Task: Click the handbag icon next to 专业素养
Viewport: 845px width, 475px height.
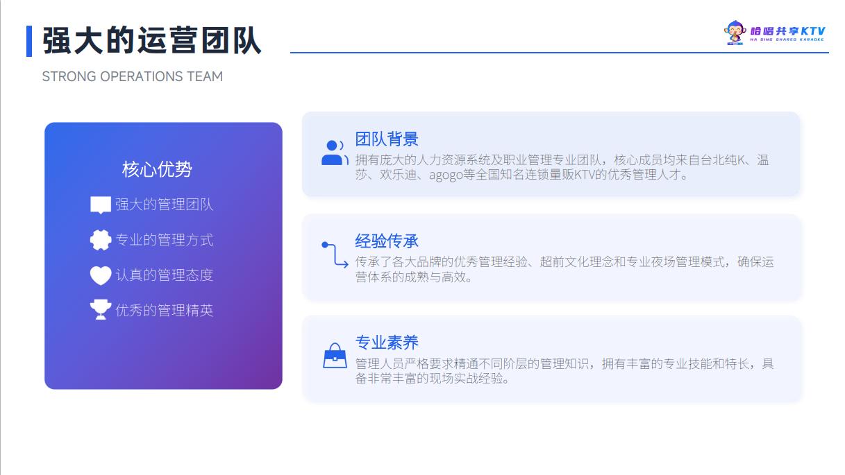Action: [335, 356]
